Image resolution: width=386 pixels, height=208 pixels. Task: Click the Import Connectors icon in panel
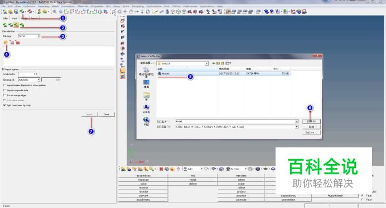pos(22,25)
